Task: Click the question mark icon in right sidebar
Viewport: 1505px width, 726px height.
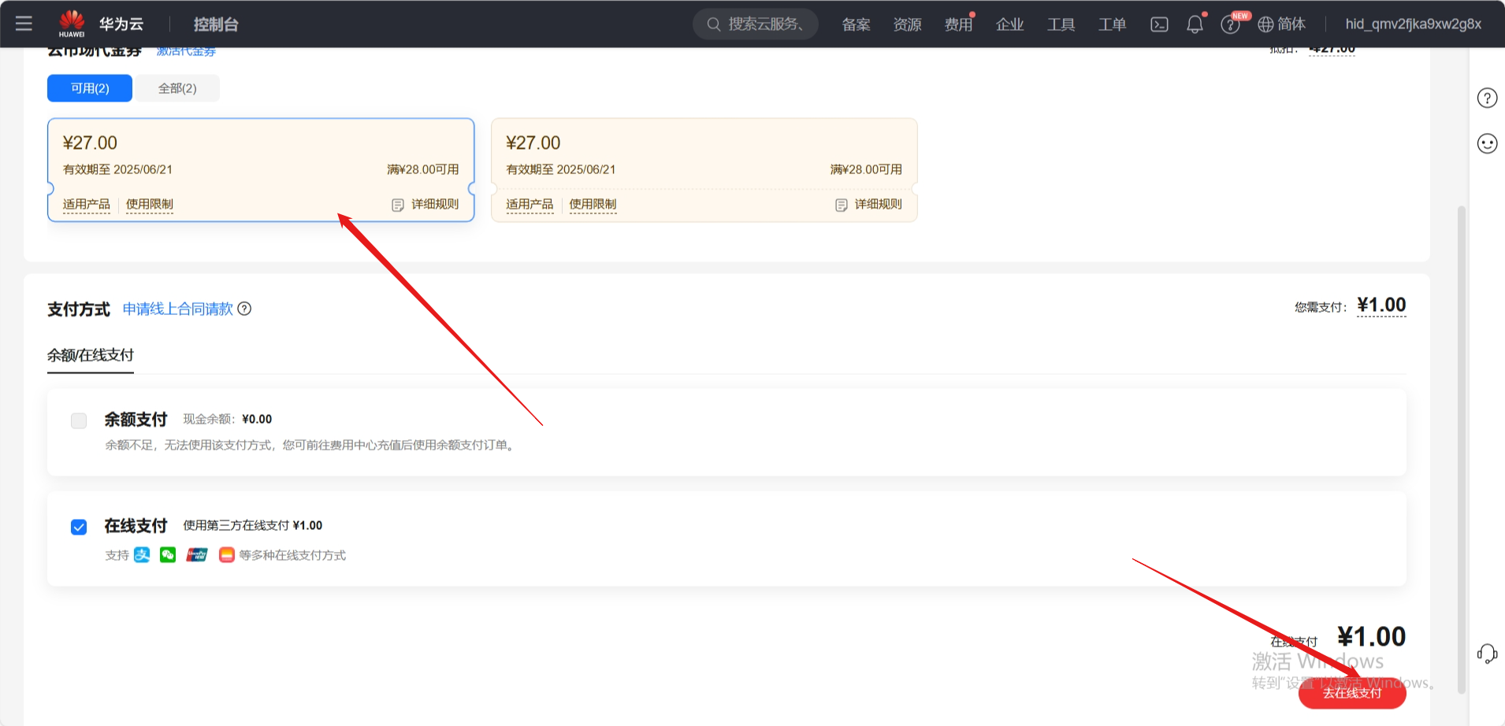Action: point(1487,98)
